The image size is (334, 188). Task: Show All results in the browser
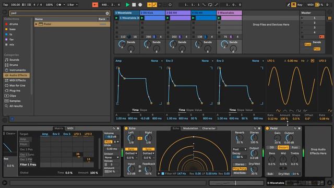pos(16,106)
